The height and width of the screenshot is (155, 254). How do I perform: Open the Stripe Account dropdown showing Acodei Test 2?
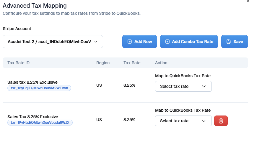pyautogui.click(x=53, y=42)
